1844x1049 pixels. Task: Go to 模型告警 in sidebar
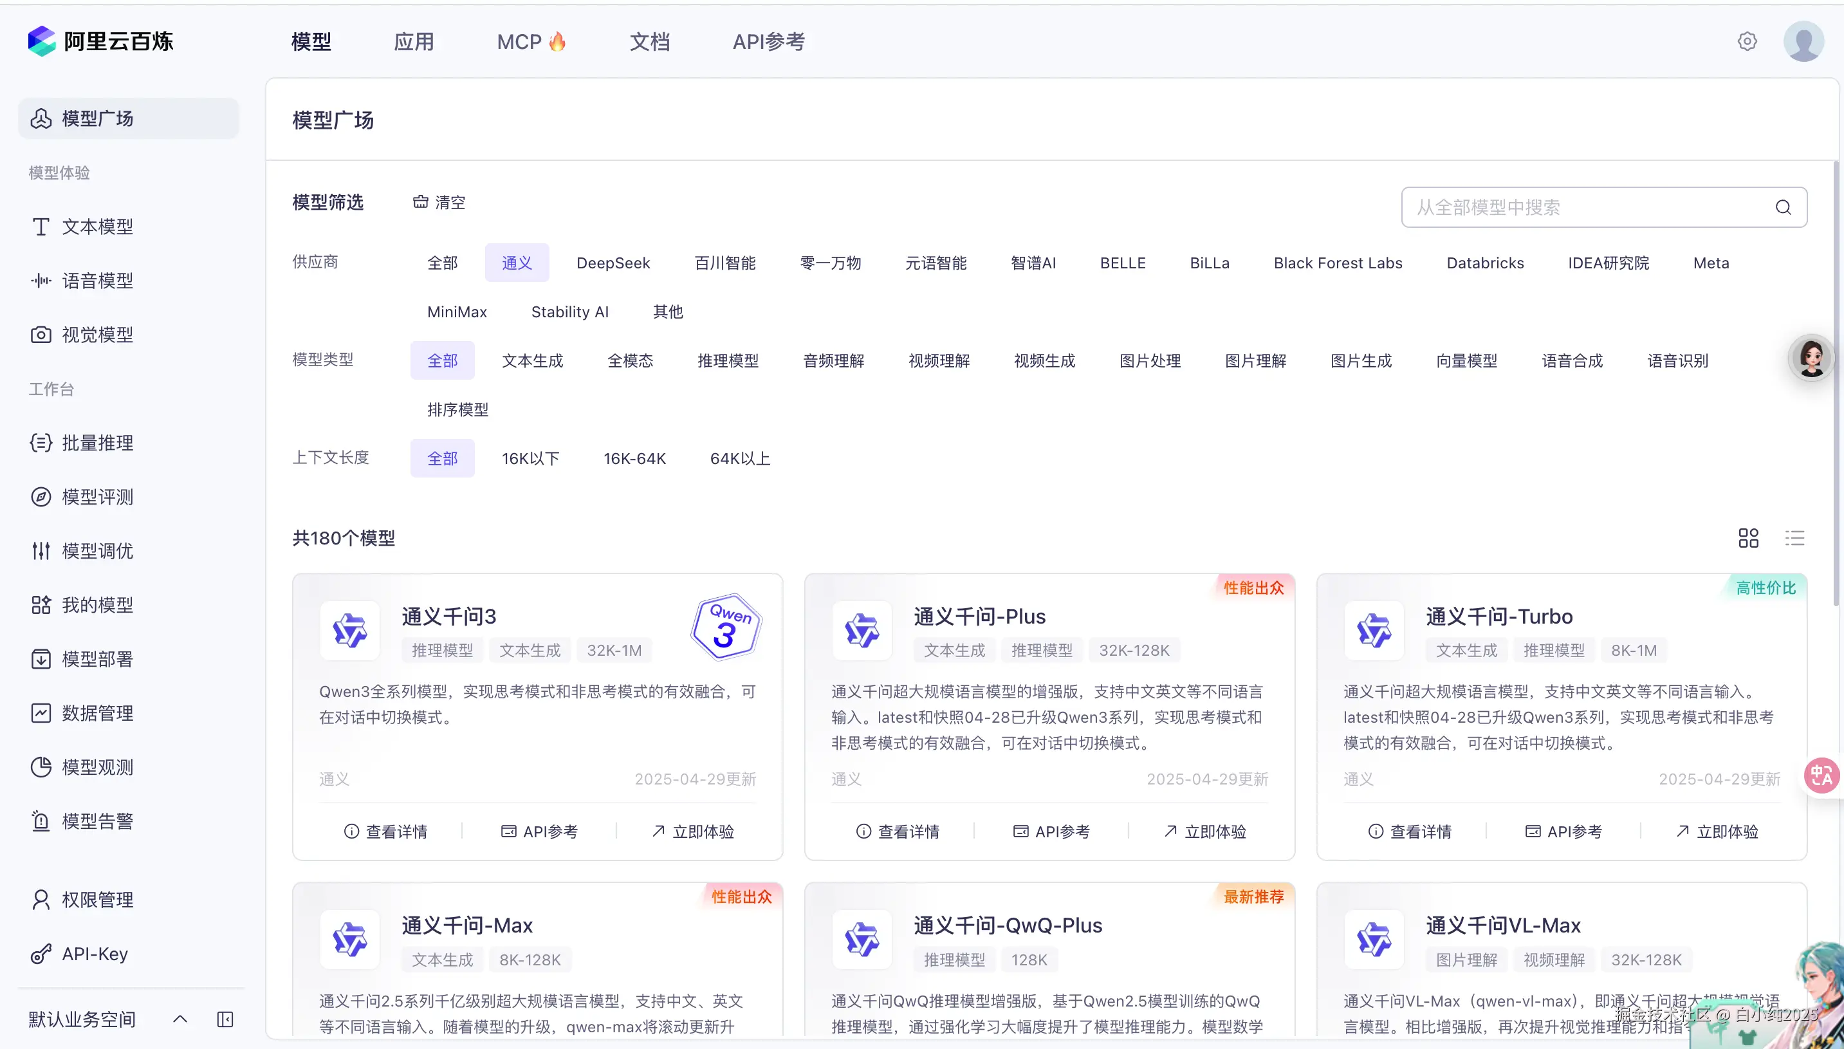[x=128, y=821]
